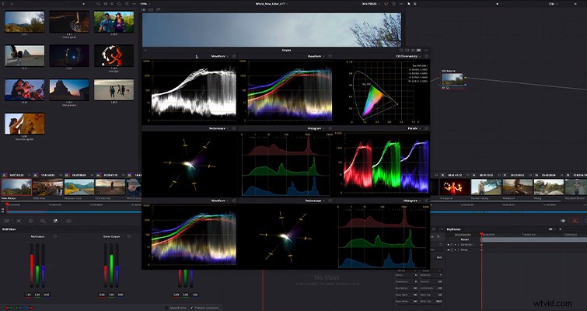587x311 pixels.
Task: Select the fire dancer clip in the timeline strip
Action: [454, 187]
